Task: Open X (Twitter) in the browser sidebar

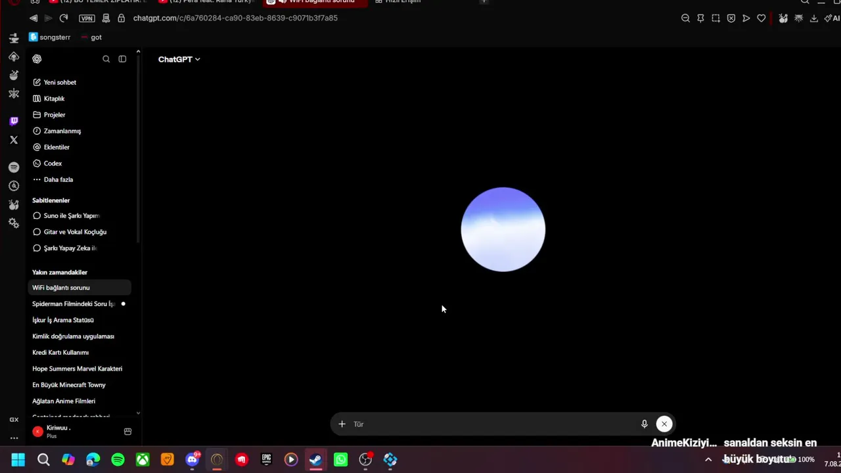Action: 14,140
